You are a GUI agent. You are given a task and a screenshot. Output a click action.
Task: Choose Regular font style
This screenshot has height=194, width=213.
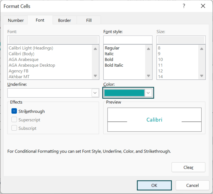(x=112, y=48)
